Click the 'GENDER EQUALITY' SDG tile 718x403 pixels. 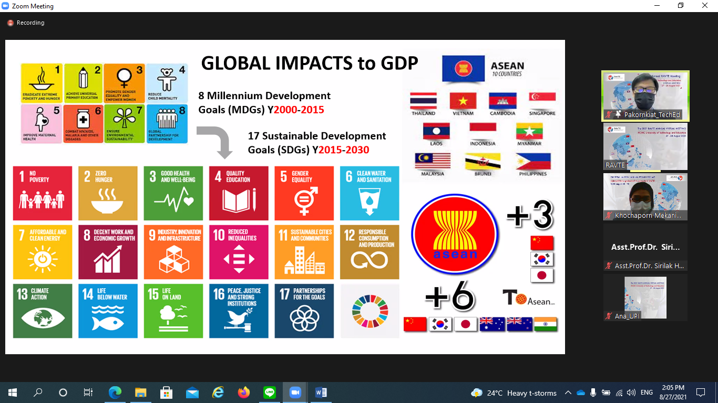[x=304, y=193]
